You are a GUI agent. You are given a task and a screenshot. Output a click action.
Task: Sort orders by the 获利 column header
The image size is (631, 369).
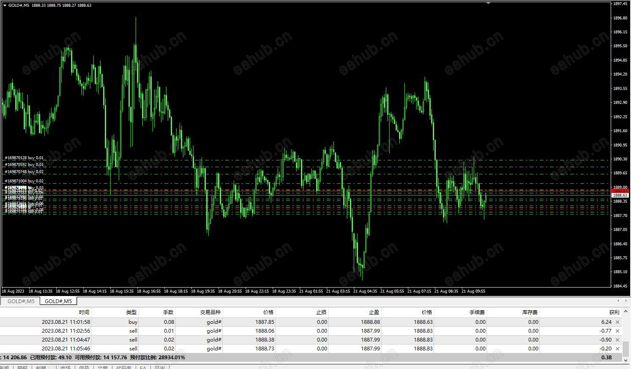[614, 312]
